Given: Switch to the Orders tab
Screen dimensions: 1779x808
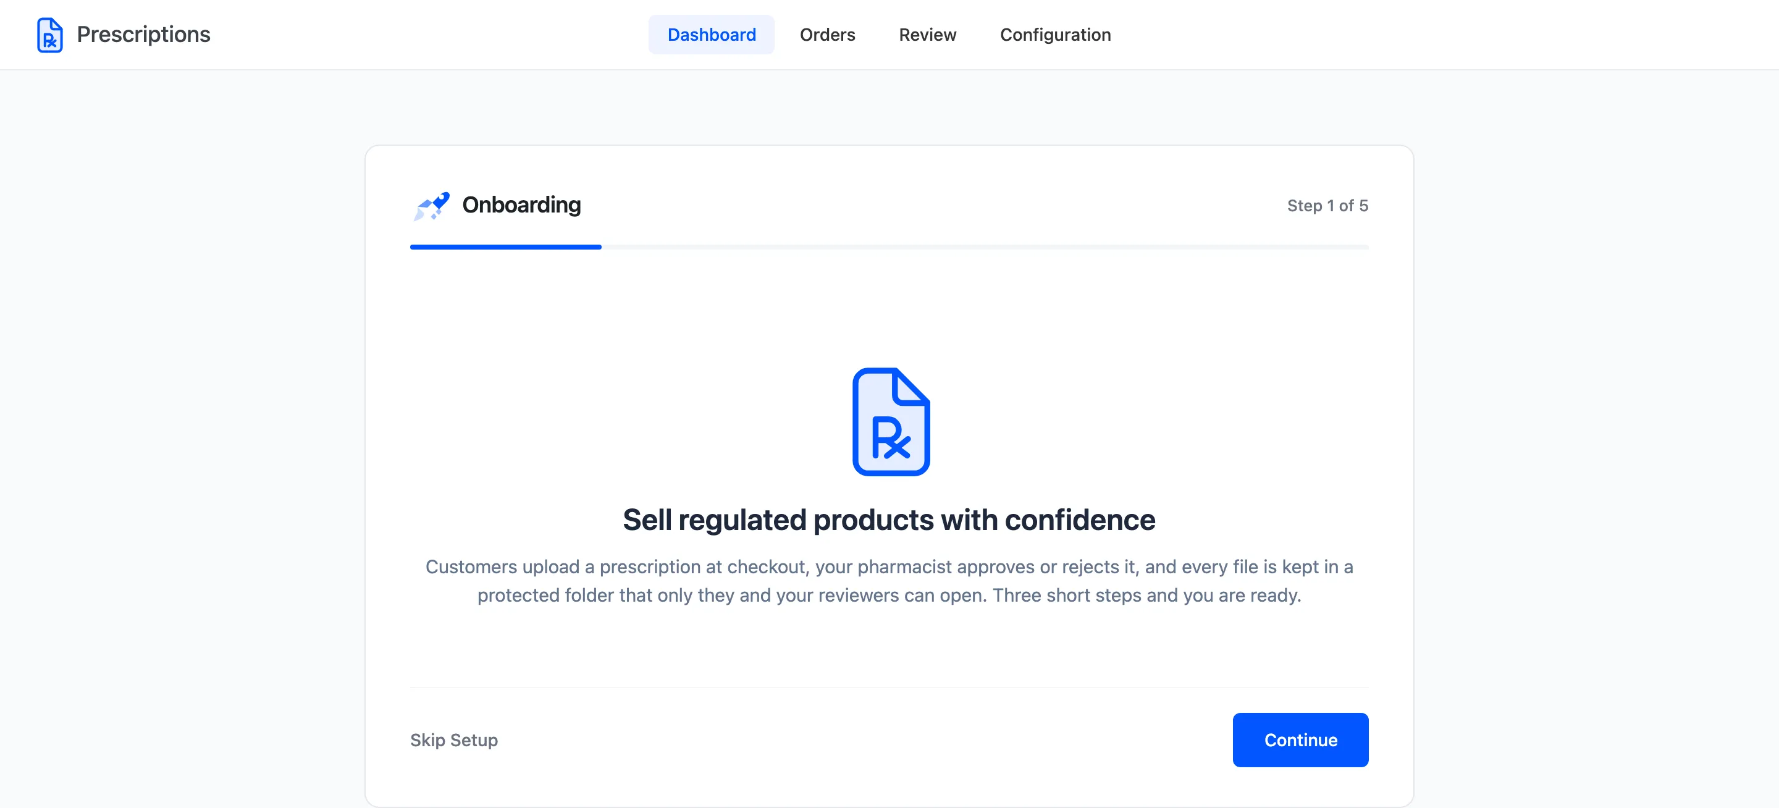Looking at the screenshot, I should 827,35.
